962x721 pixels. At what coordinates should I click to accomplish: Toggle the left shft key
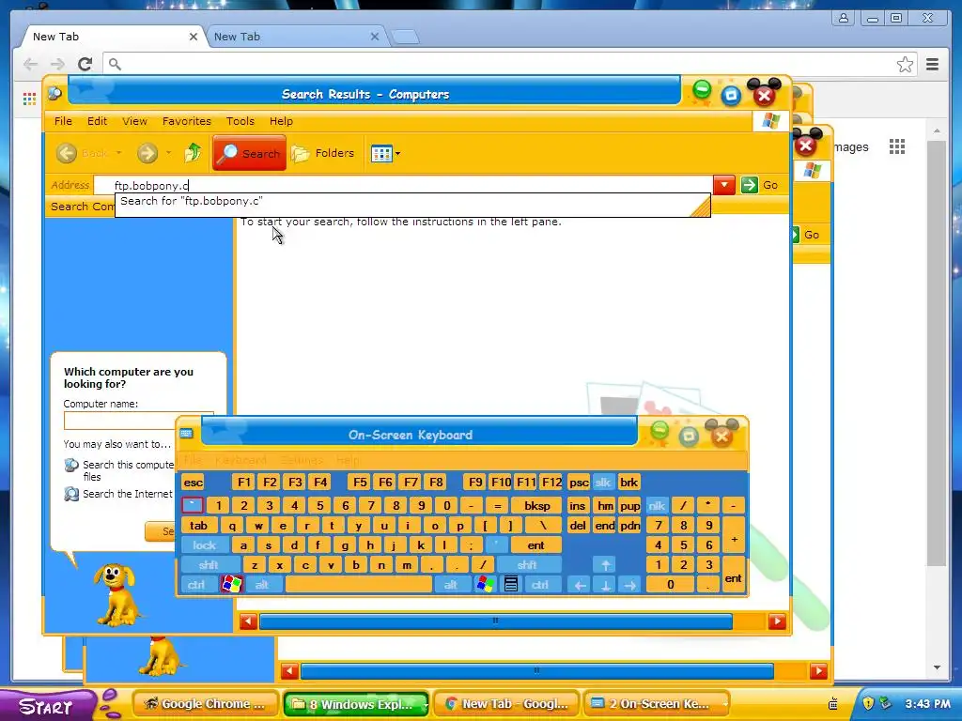click(208, 564)
